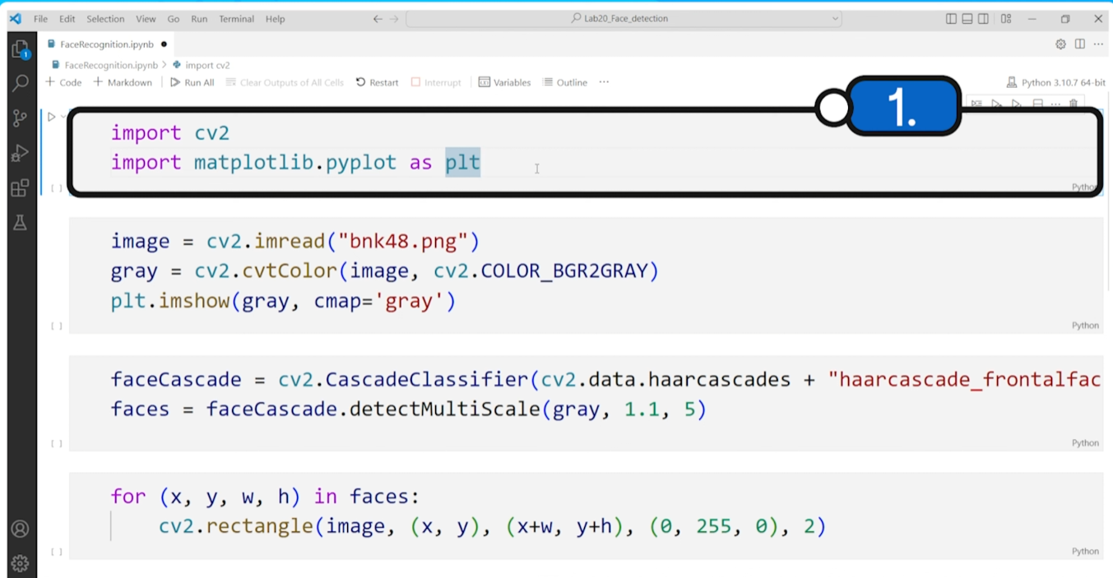Open the Run and Debug view
Image resolution: width=1113 pixels, height=578 pixels.
18,153
